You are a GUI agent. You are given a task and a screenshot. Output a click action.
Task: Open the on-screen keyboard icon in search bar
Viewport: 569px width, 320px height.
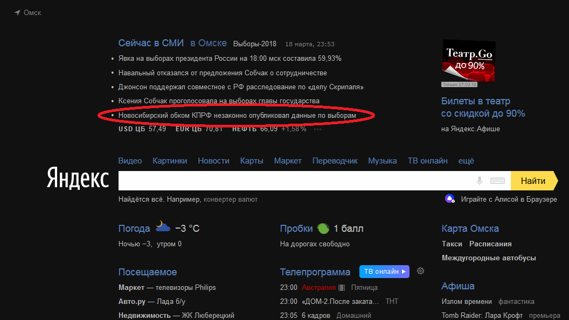pos(497,181)
